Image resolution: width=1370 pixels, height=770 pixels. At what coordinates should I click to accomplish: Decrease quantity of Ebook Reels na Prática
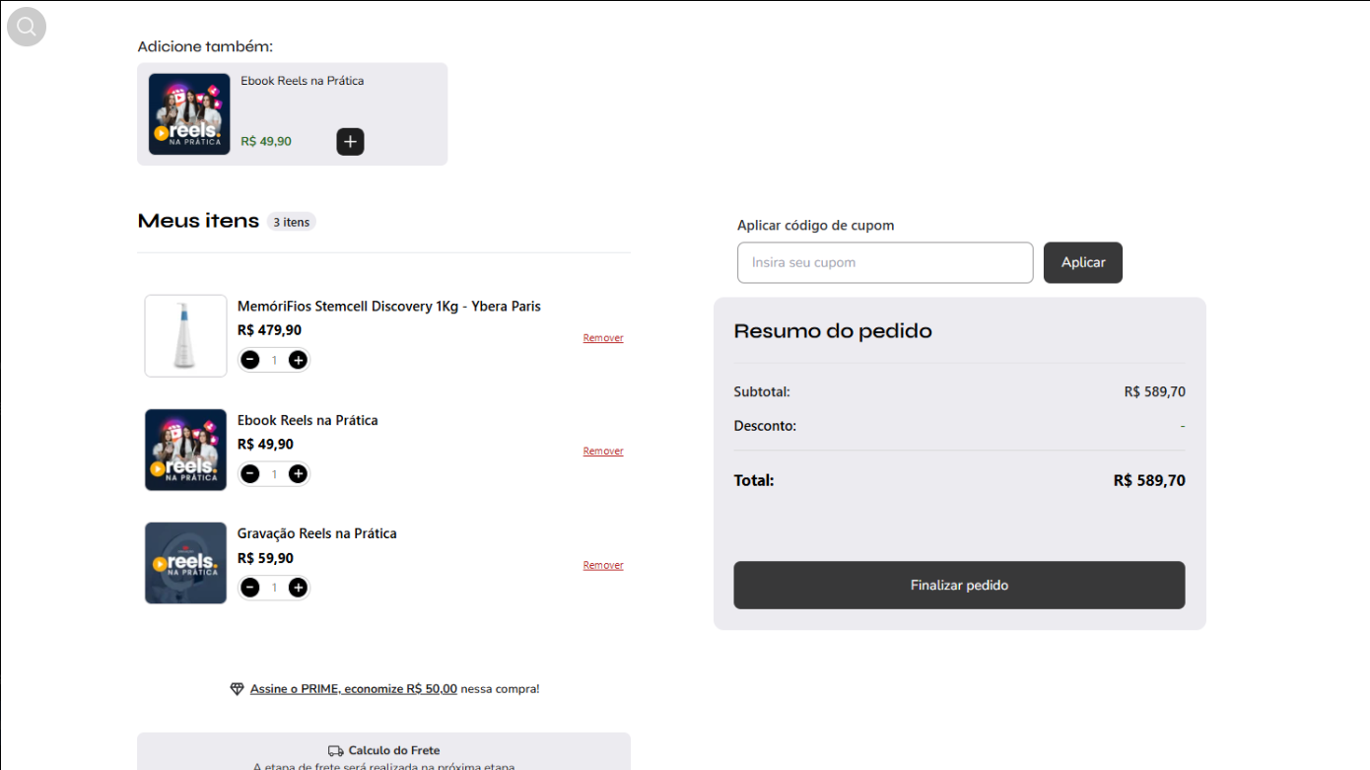(250, 474)
